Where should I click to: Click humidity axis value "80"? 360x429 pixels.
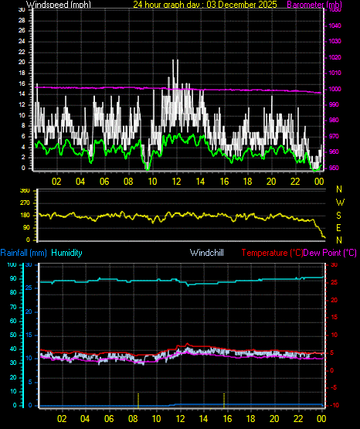coord(13,292)
